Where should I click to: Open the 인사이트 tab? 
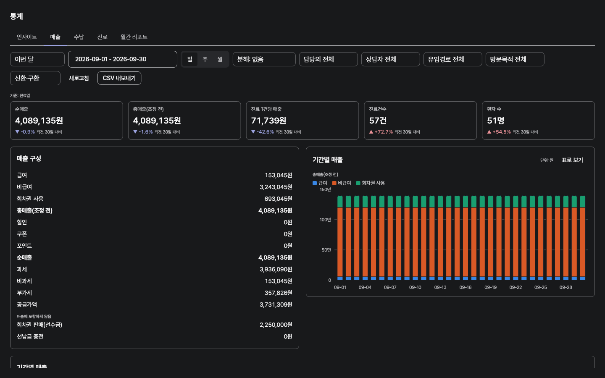tap(27, 37)
